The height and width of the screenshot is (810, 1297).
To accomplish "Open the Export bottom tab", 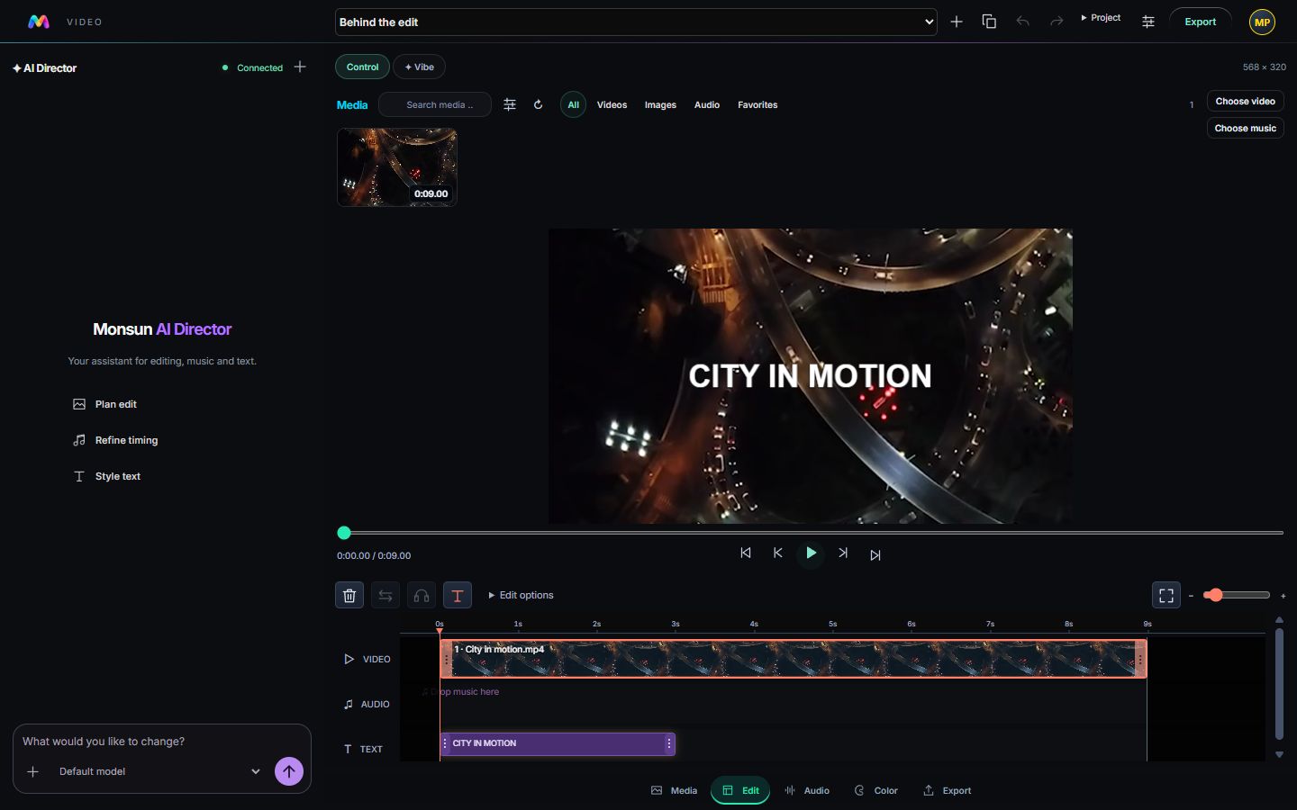I will (x=947, y=790).
